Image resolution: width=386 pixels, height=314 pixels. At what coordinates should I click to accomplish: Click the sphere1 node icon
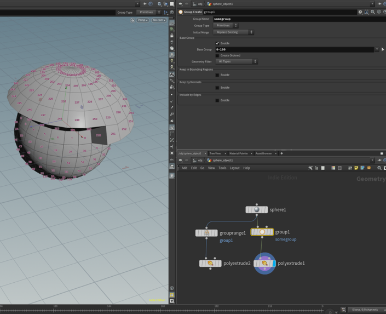coord(256,209)
